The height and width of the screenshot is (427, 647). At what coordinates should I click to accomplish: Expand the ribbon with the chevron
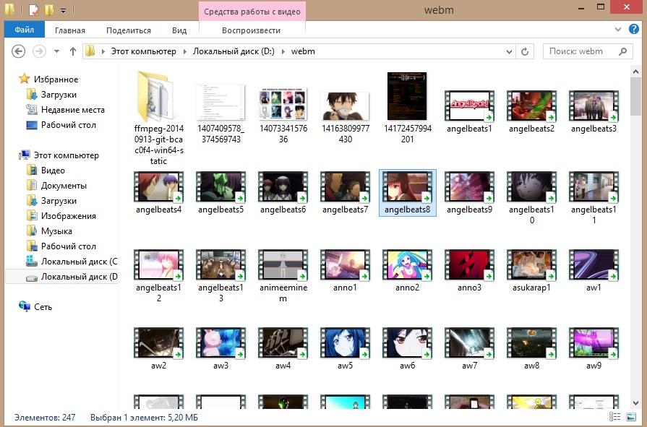coord(617,30)
